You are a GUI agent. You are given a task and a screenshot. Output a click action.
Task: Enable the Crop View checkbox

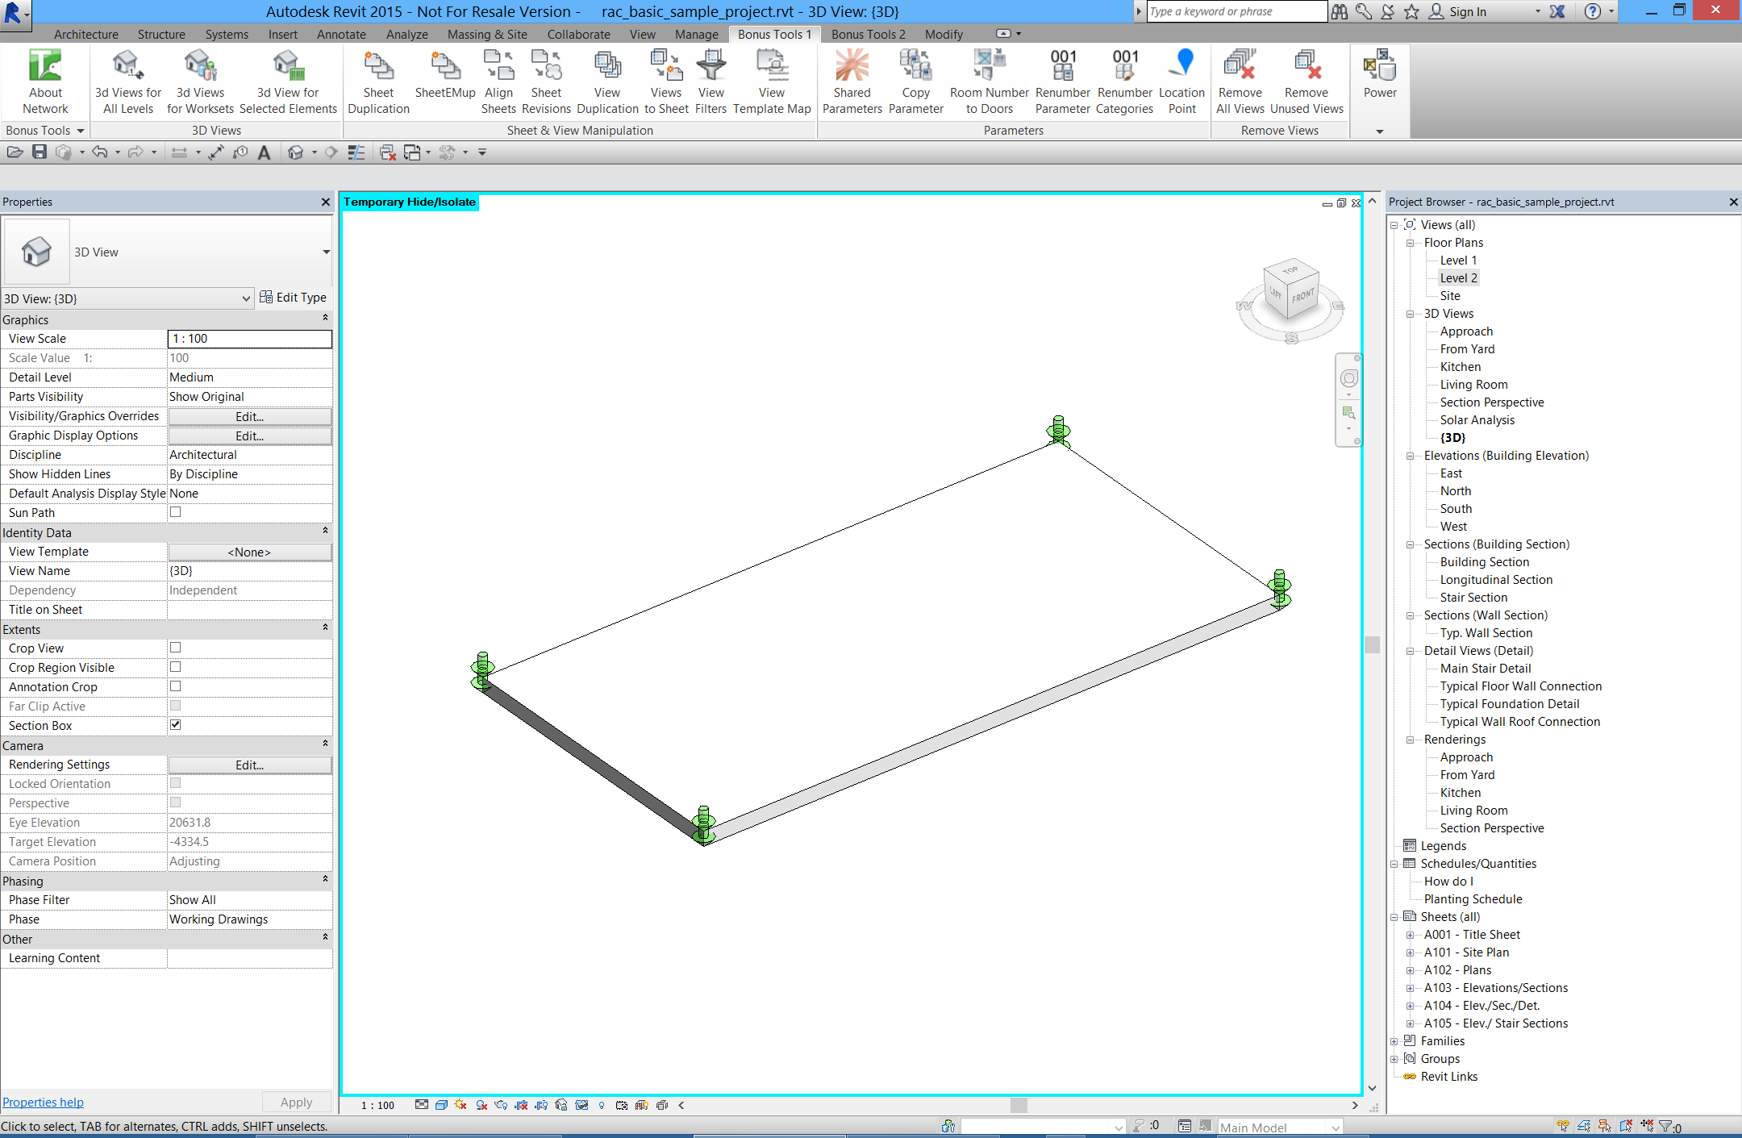175,647
